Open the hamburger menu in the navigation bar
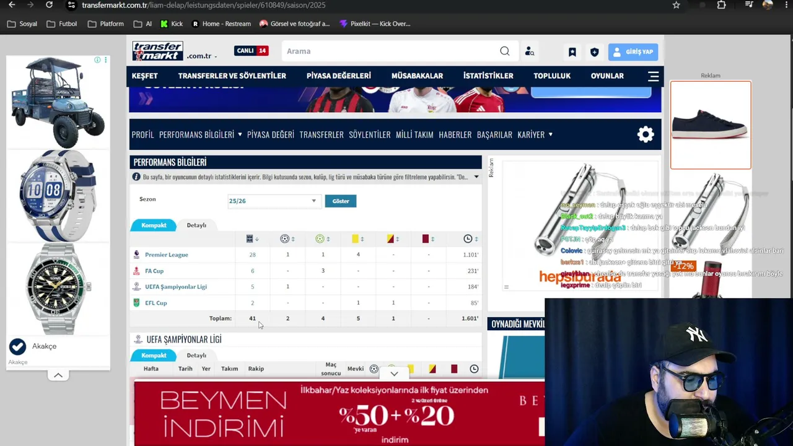 [653, 76]
